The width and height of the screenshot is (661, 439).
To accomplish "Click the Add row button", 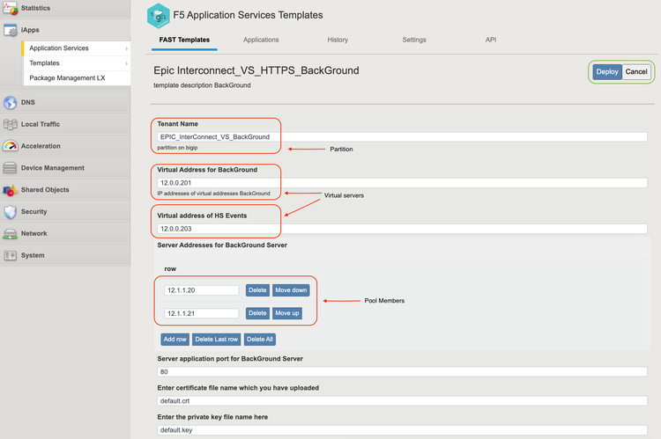I will click(175, 340).
